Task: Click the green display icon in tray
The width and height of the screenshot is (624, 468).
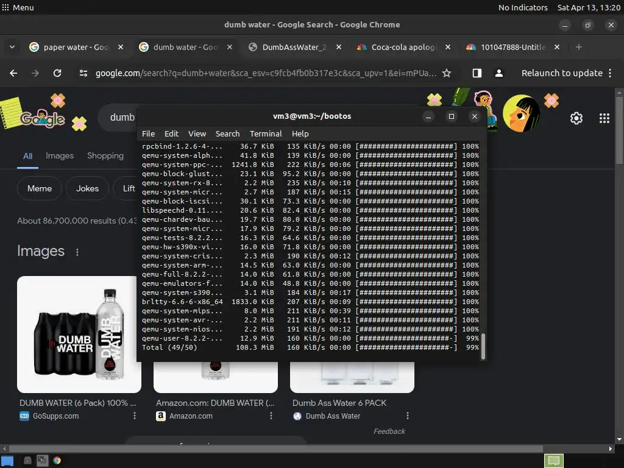Action: (x=554, y=461)
